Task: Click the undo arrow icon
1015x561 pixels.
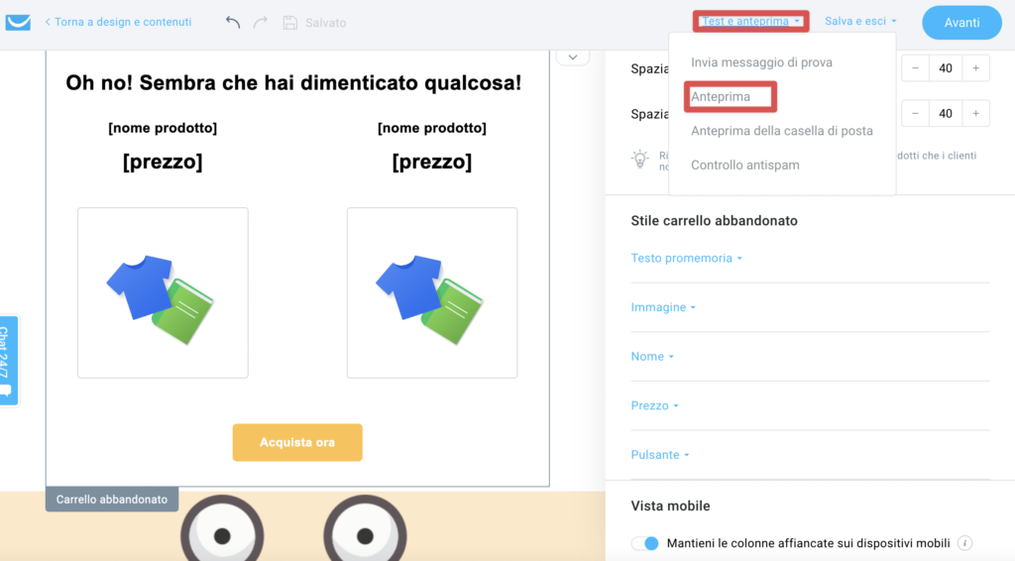Action: [233, 22]
